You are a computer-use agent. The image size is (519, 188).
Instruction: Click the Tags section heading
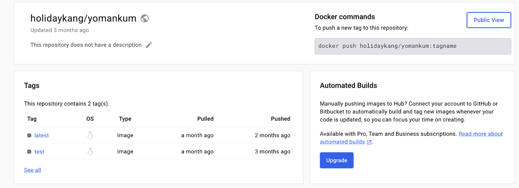(32, 86)
